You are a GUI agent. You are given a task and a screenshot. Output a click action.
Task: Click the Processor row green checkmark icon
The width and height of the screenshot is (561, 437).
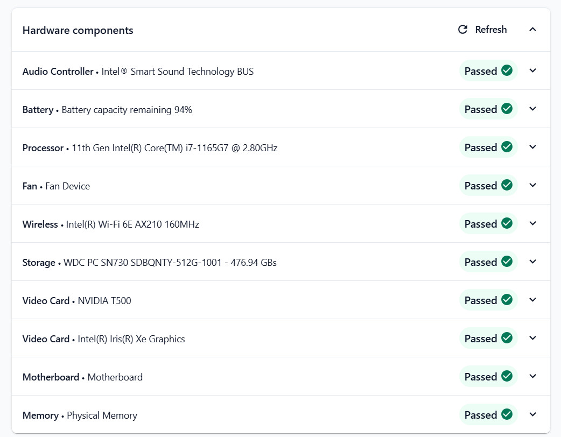pyautogui.click(x=507, y=147)
